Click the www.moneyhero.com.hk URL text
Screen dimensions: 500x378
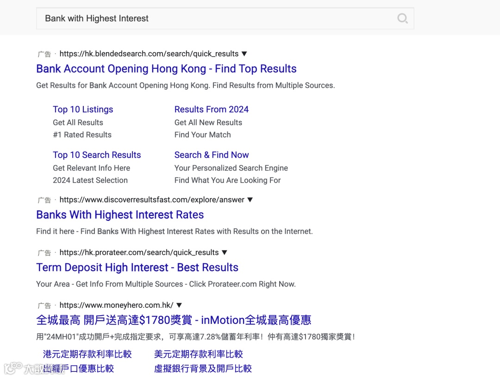tap(116, 305)
